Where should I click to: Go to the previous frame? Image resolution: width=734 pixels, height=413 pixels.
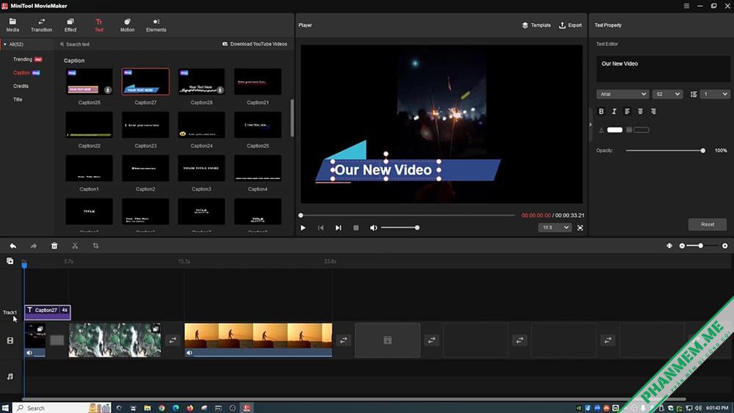click(x=321, y=228)
